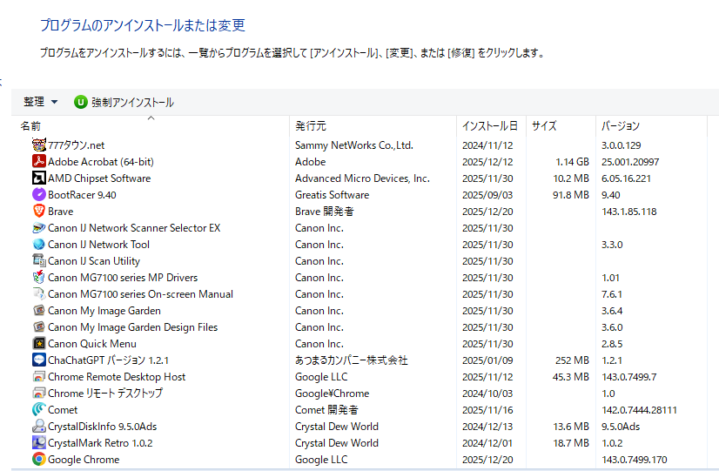Click the Google Chrome icon in list

click(39, 460)
